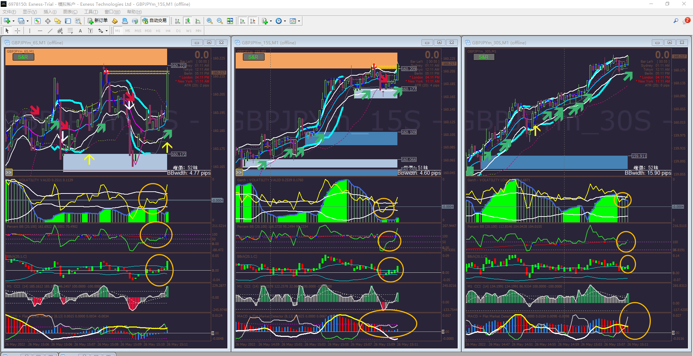Open the 显示(V) menu
The height and width of the screenshot is (356, 693).
pos(30,12)
